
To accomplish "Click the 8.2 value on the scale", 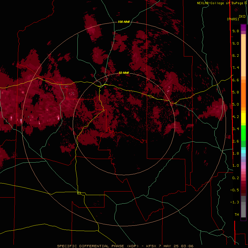I will 236,55.
